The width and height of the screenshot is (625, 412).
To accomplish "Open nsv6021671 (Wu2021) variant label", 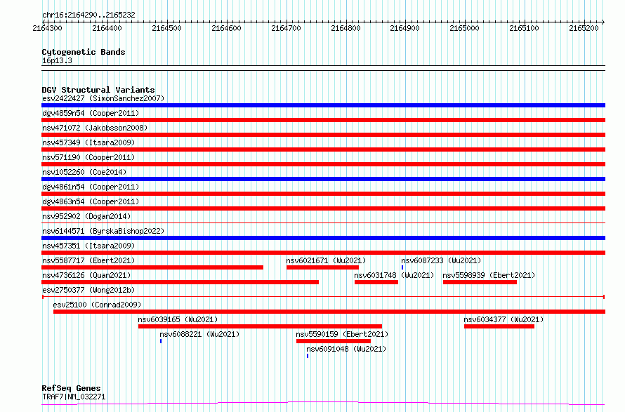I will coord(326,260).
